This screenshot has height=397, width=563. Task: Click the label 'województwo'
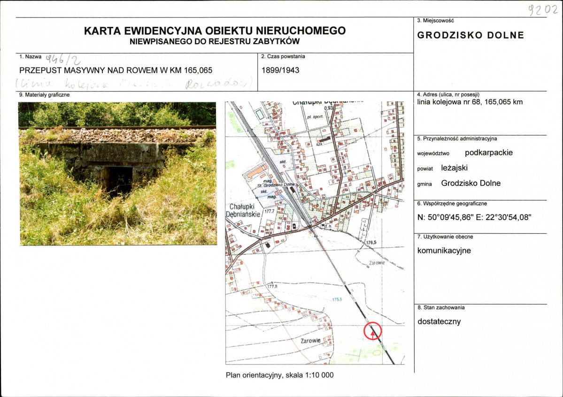coord(433,153)
